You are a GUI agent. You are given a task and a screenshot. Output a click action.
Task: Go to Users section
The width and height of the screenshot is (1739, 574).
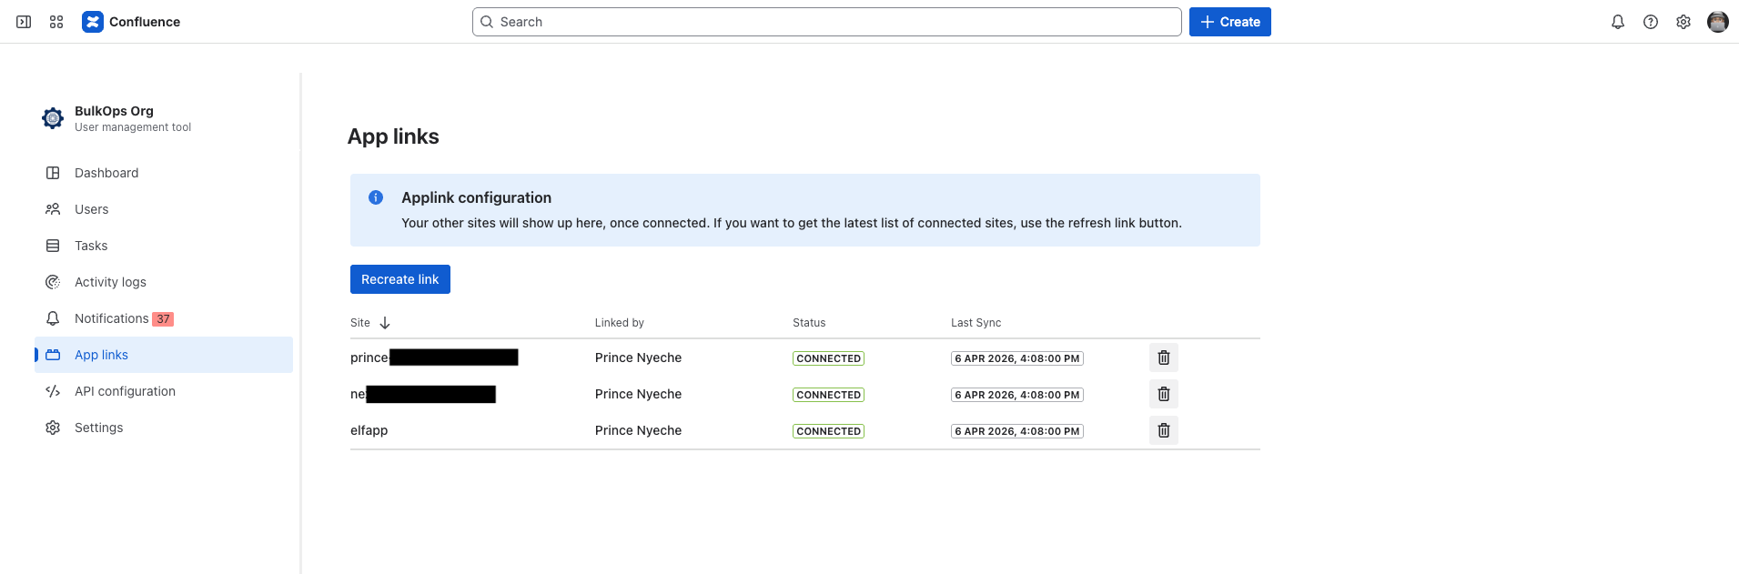click(164, 209)
